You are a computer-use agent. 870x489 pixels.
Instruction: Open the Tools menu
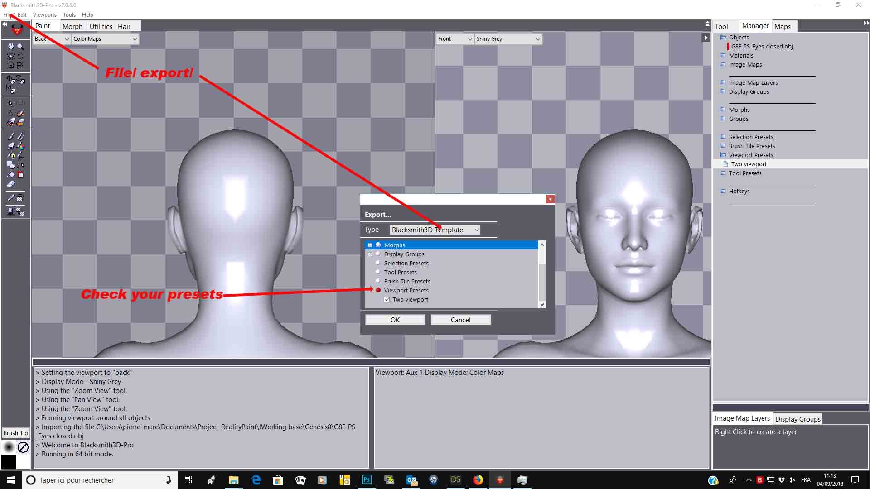69,15
